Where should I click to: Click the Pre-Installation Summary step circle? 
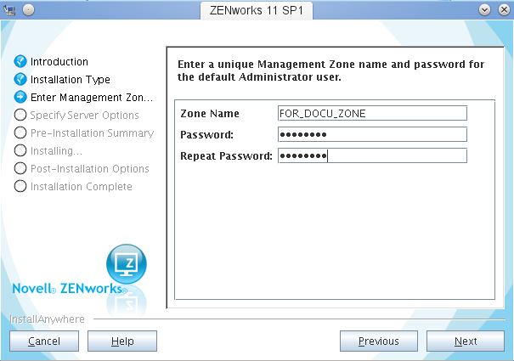coord(20,133)
